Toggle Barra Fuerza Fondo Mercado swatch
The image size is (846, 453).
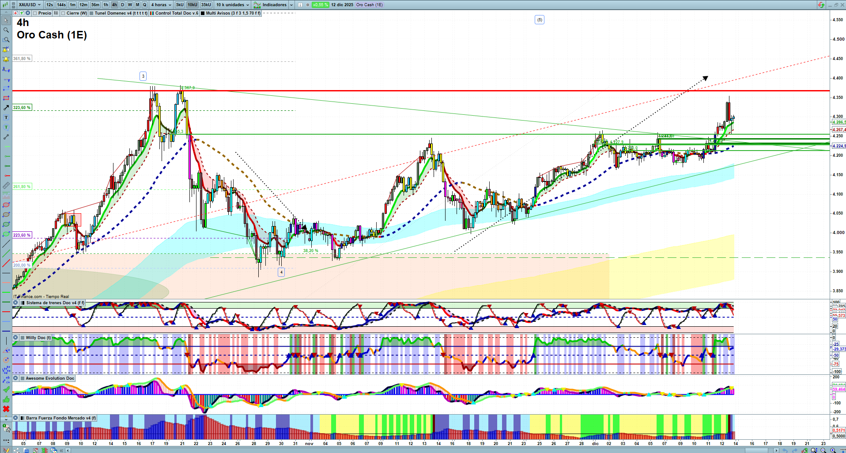[23, 418]
